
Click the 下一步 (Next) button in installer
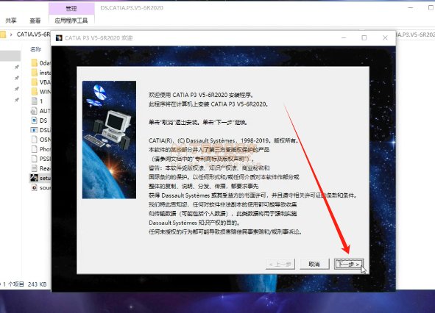click(348, 264)
